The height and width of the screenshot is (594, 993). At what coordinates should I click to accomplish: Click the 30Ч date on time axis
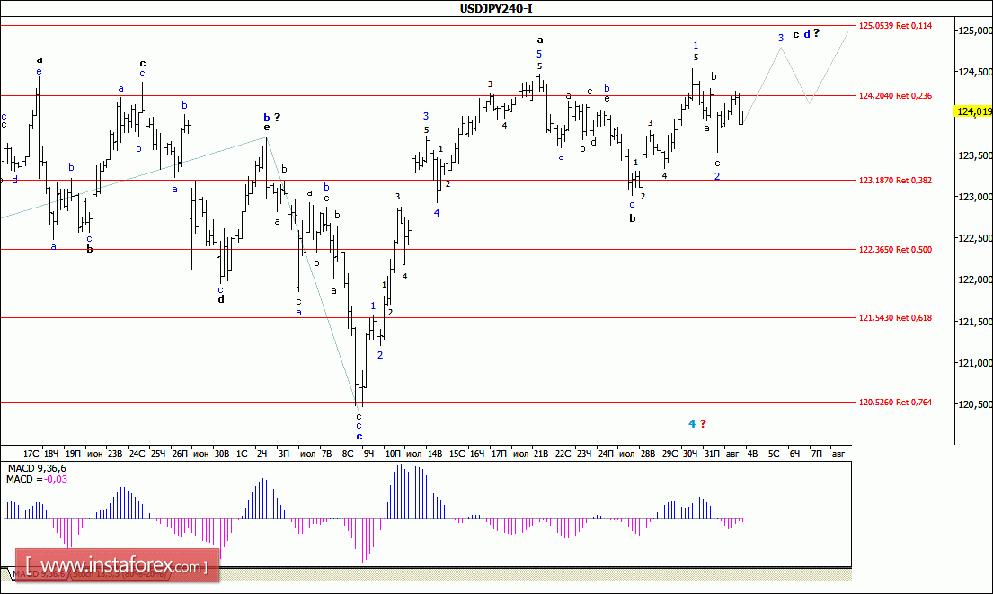(x=689, y=454)
